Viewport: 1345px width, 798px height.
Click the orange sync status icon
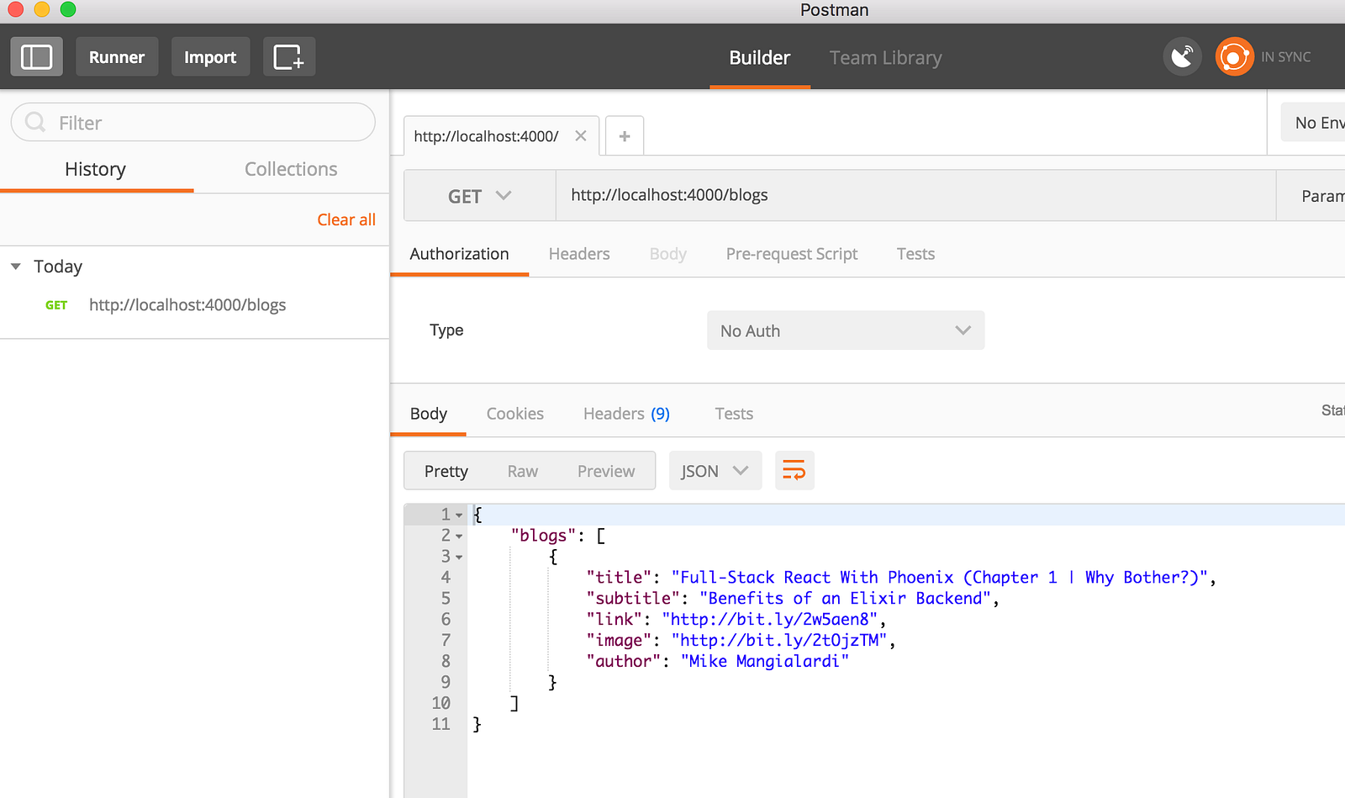[1234, 57]
